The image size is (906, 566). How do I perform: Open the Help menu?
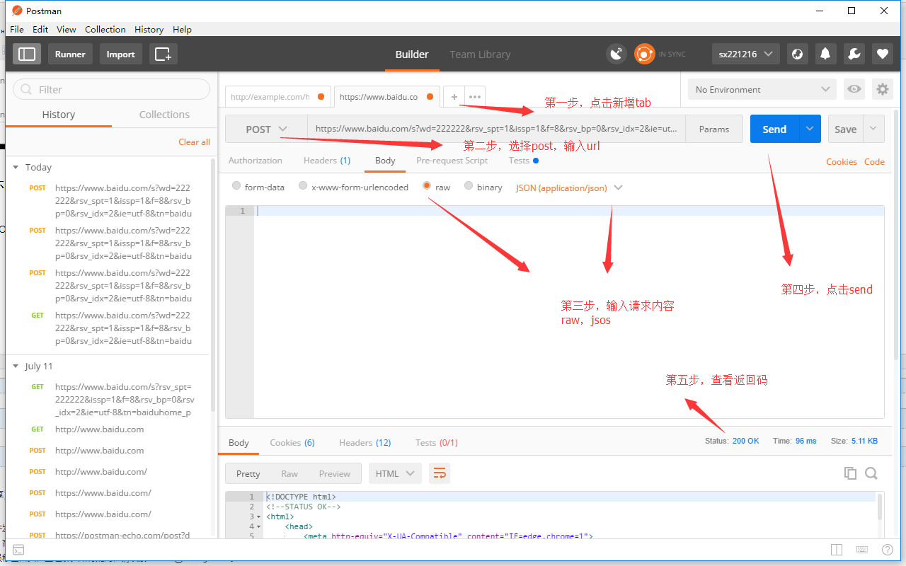(x=182, y=29)
